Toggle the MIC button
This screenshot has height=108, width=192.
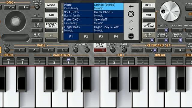[x=37, y=20]
